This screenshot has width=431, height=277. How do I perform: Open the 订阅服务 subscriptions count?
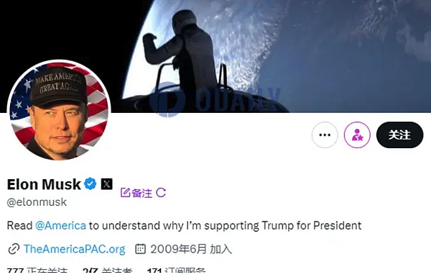pos(177,272)
